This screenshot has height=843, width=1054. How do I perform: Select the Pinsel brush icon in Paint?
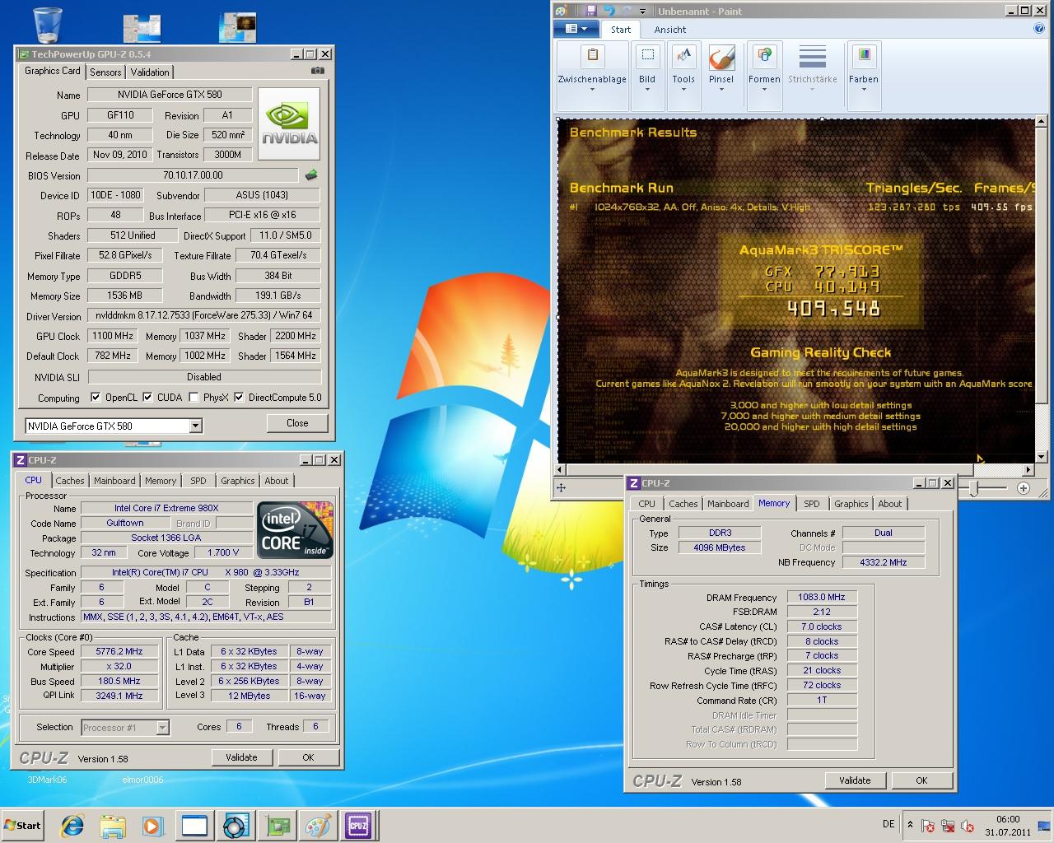click(721, 57)
